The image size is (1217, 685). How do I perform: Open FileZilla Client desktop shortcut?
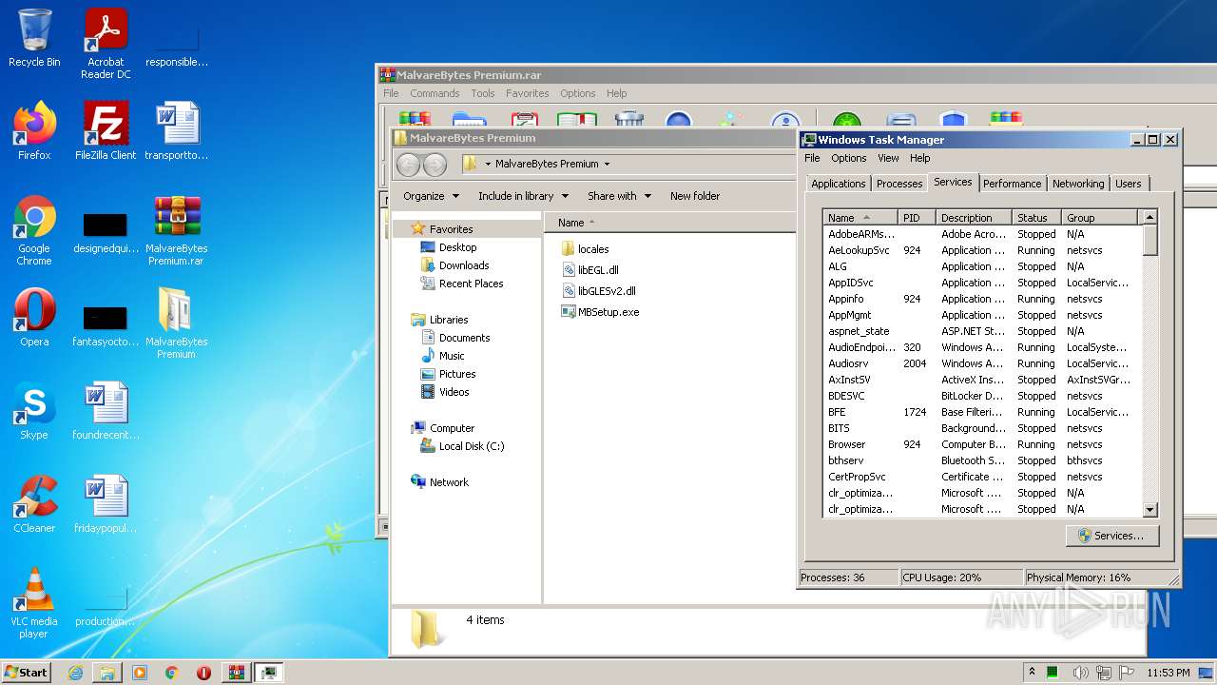click(106, 130)
